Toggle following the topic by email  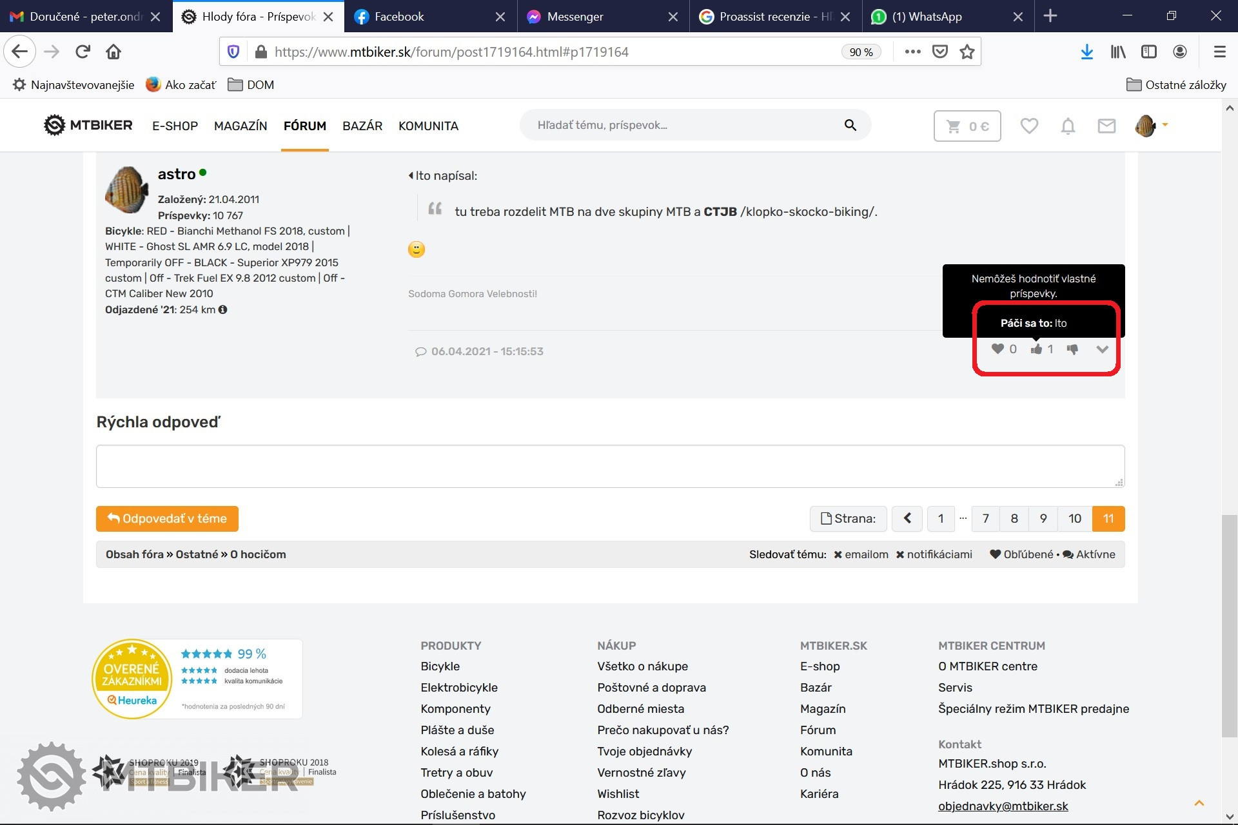pos(861,554)
